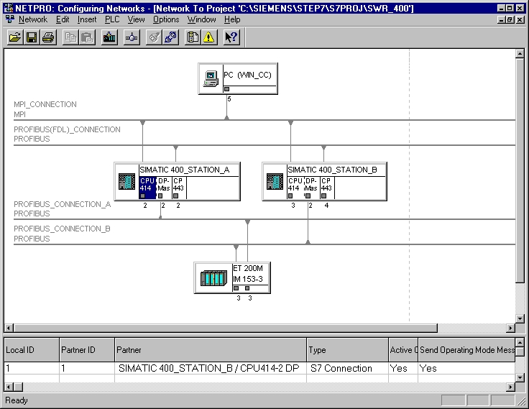Click connection table scrollbar right arrow
529x409 pixels.
click(x=511, y=387)
